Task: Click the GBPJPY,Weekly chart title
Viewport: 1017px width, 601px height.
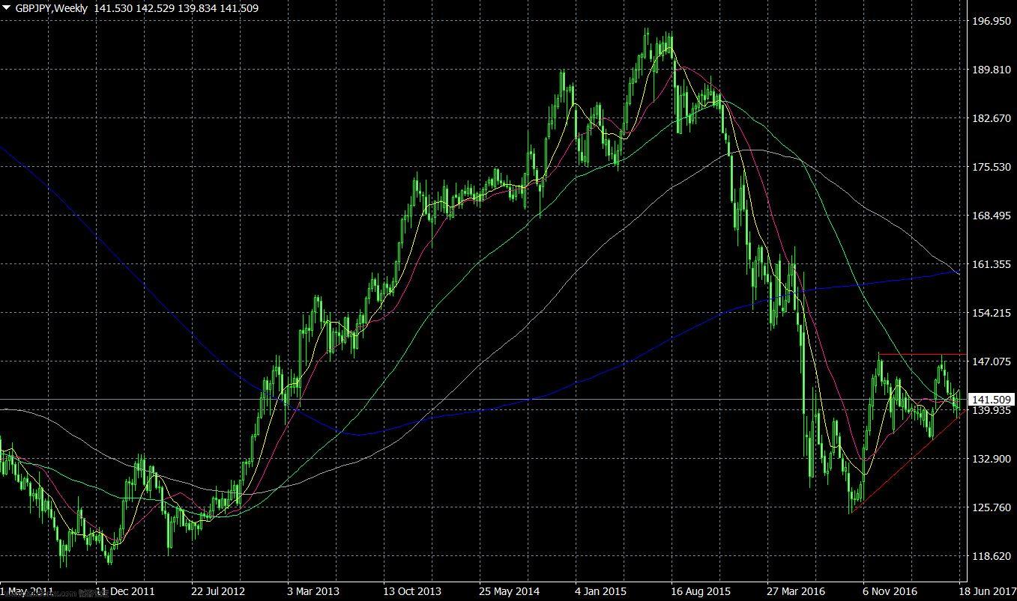Action: [x=51, y=9]
